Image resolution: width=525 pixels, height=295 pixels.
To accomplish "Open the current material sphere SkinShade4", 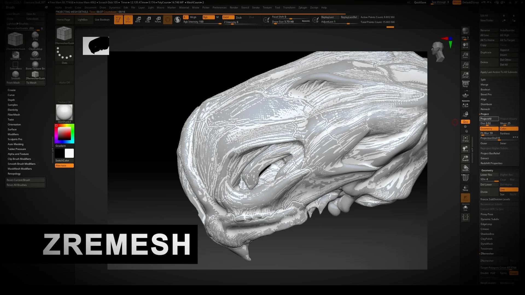I will pos(64,113).
